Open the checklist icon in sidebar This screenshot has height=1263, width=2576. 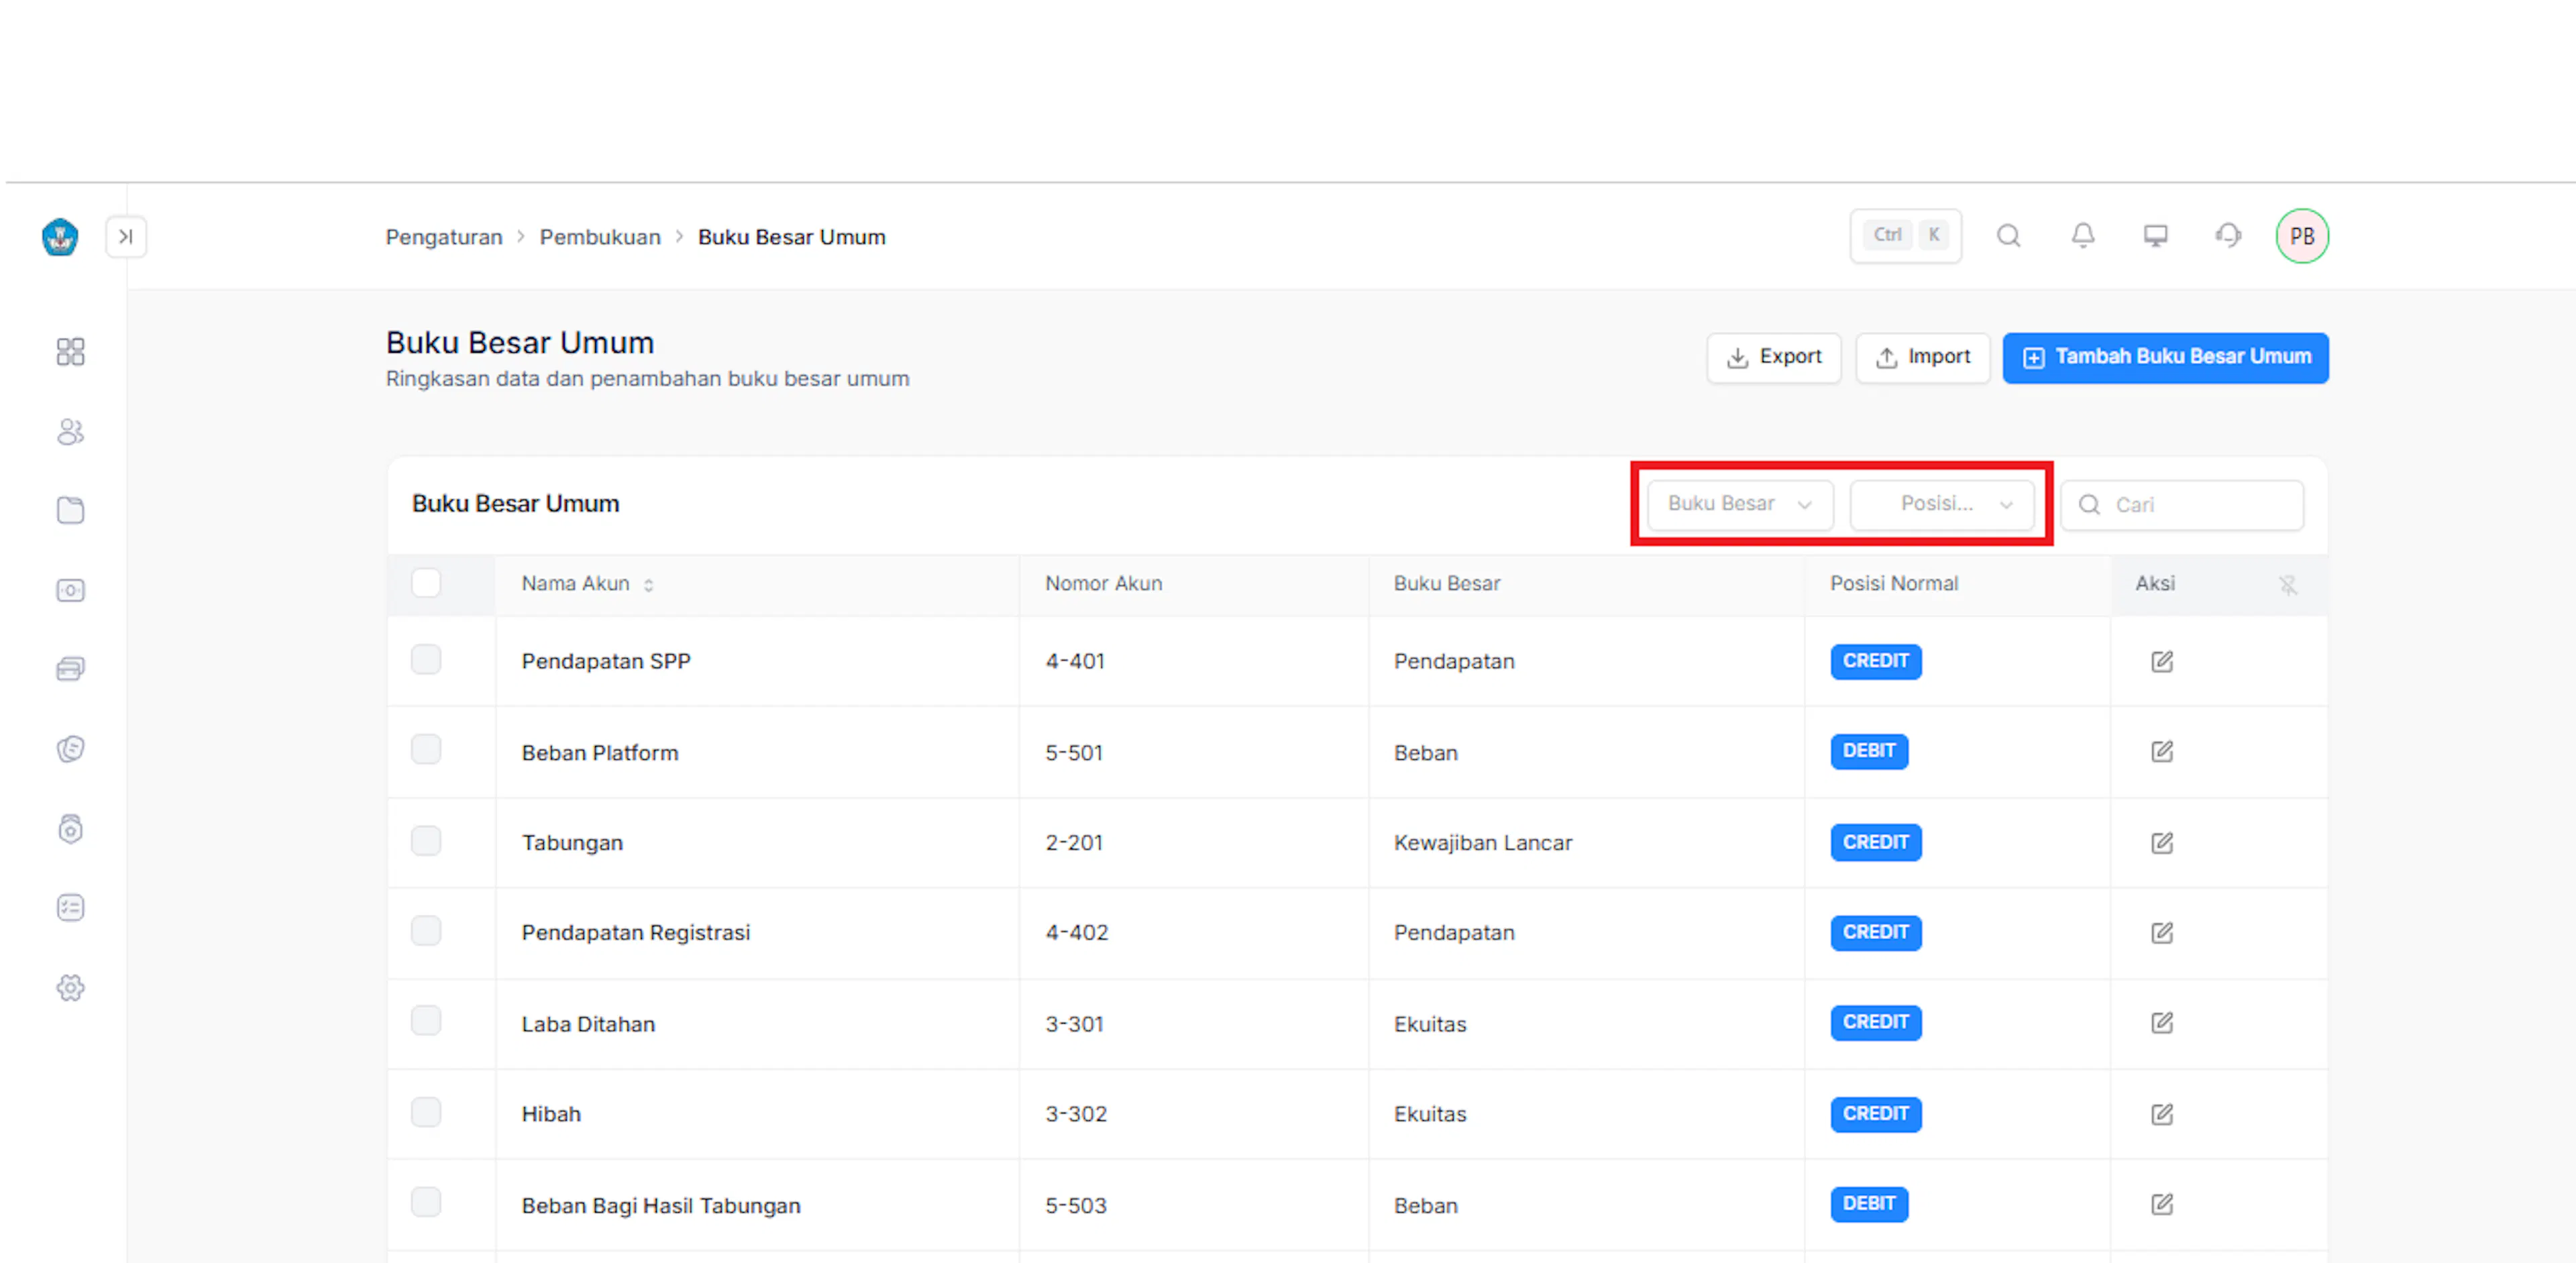pyautogui.click(x=70, y=907)
